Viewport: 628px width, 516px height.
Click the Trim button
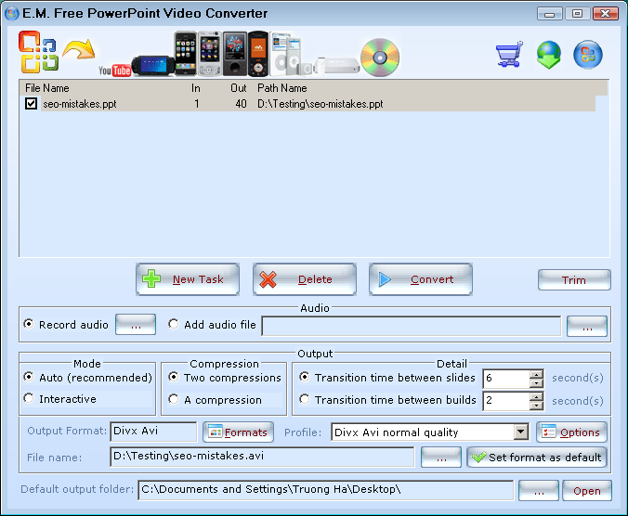(574, 279)
